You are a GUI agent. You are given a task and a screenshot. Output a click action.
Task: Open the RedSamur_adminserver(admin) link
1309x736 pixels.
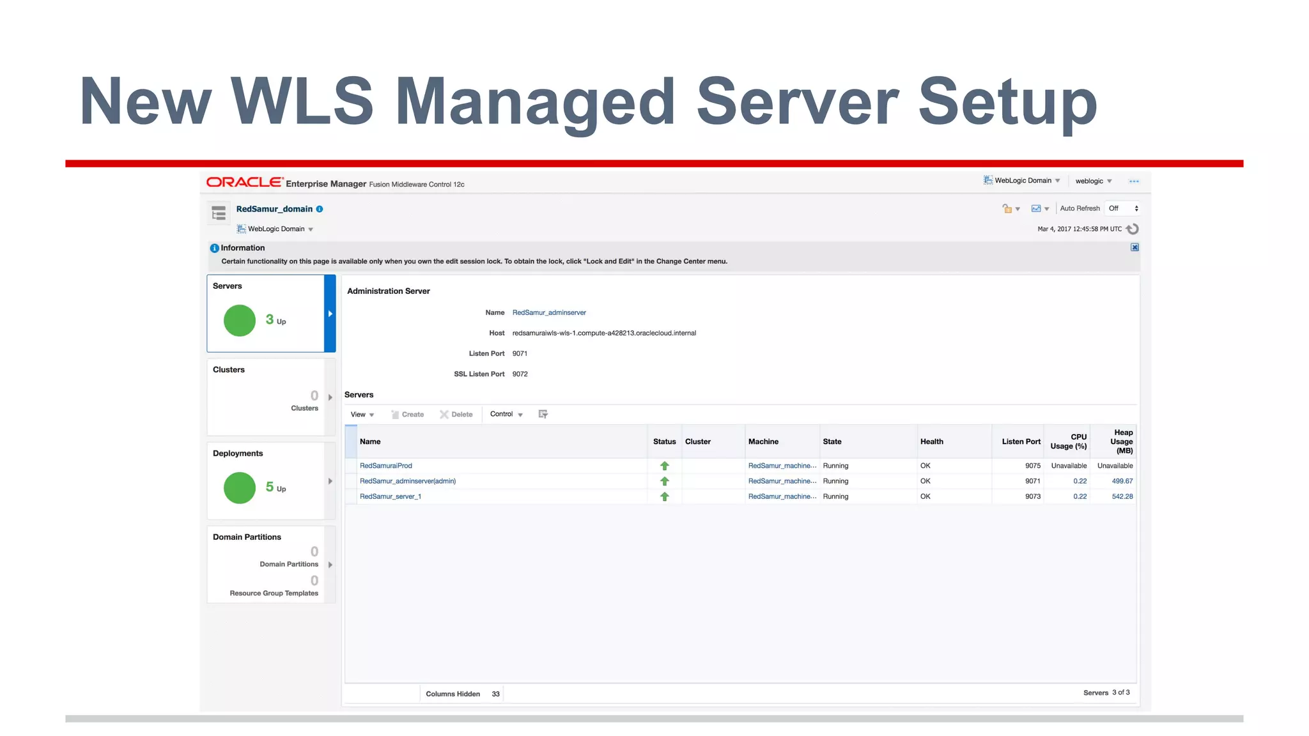[408, 481]
